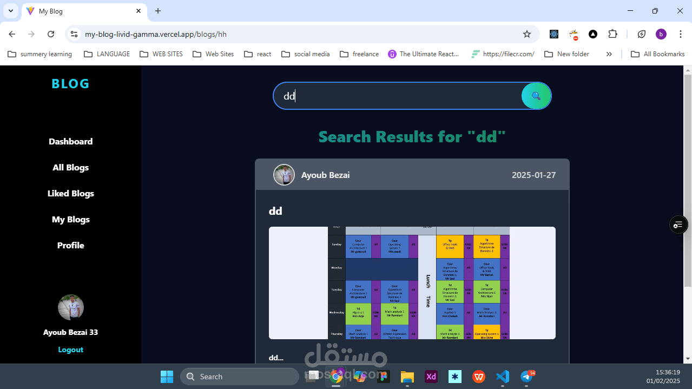The height and width of the screenshot is (389, 692).
Task: Open Profile page from sidebar
Action: pyautogui.click(x=70, y=245)
